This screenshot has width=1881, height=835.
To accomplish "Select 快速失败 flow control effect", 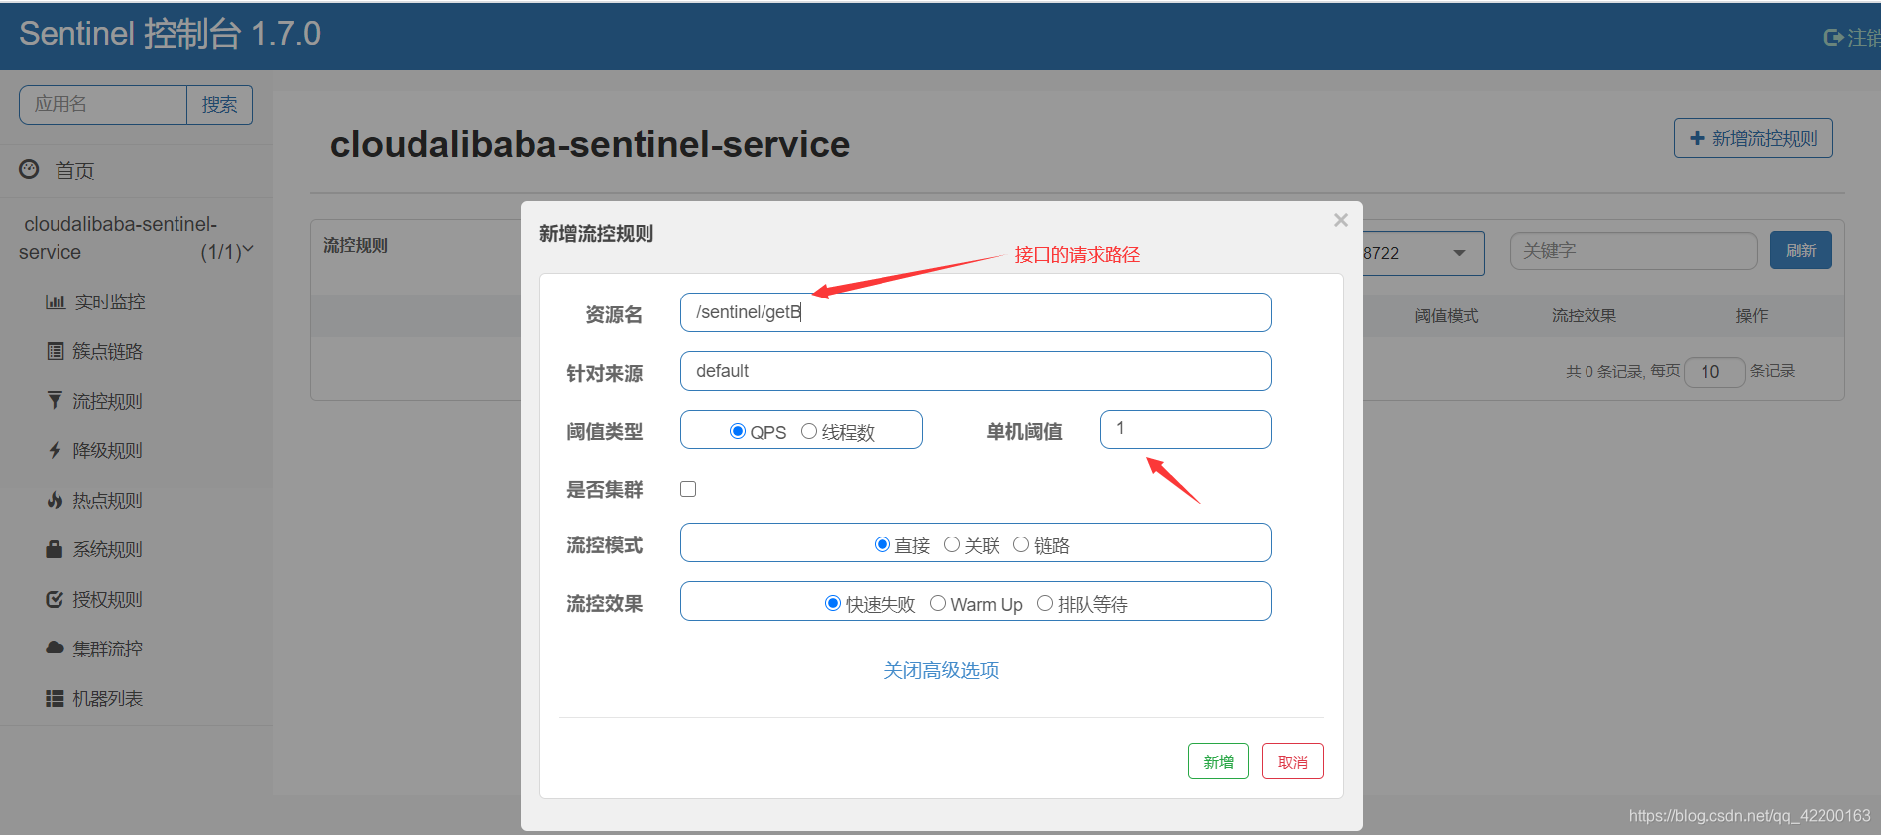I will click(x=833, y=603).
